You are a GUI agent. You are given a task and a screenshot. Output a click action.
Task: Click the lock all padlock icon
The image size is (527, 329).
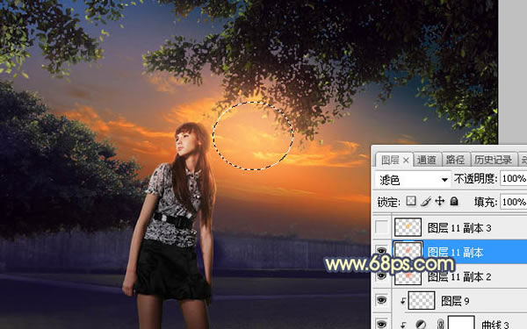click(454, 201)
